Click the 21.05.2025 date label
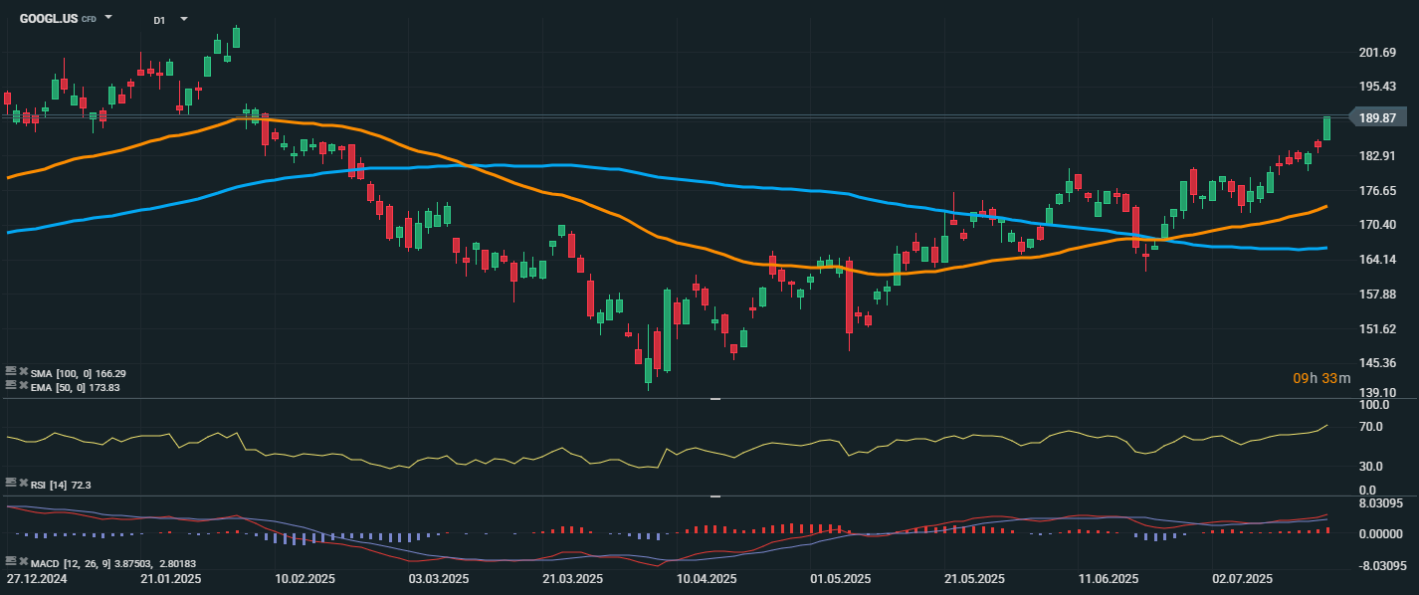The image size is (1419, 595). [973, 578]
